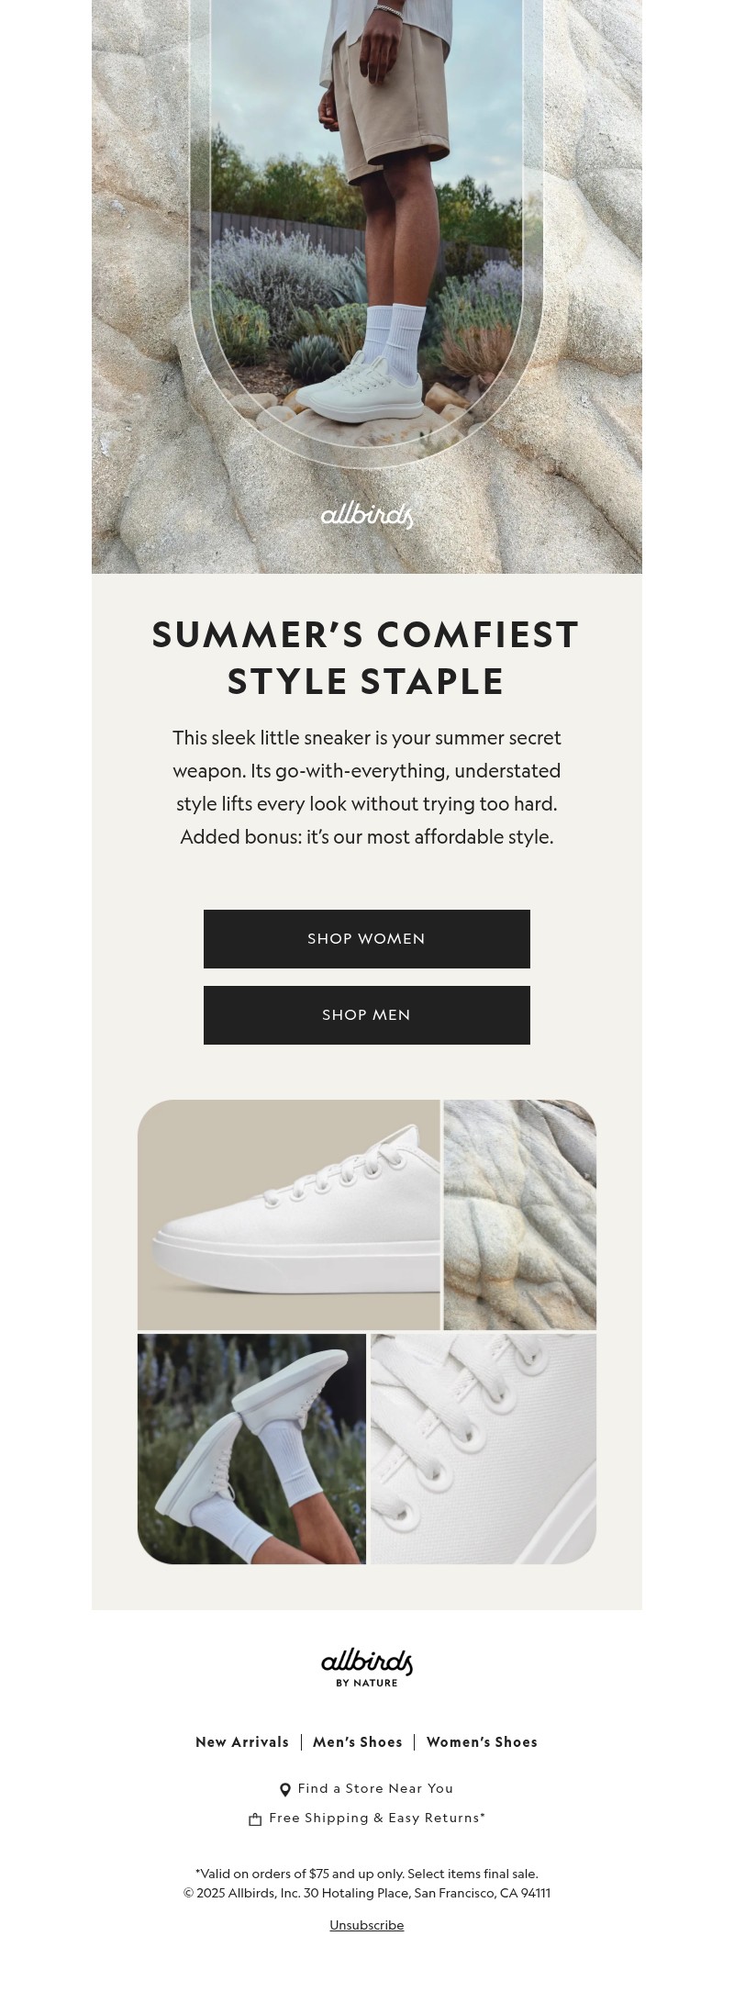
Task: Open the photo of legs wearing white sneakers
Action: tap(251, 1449)
